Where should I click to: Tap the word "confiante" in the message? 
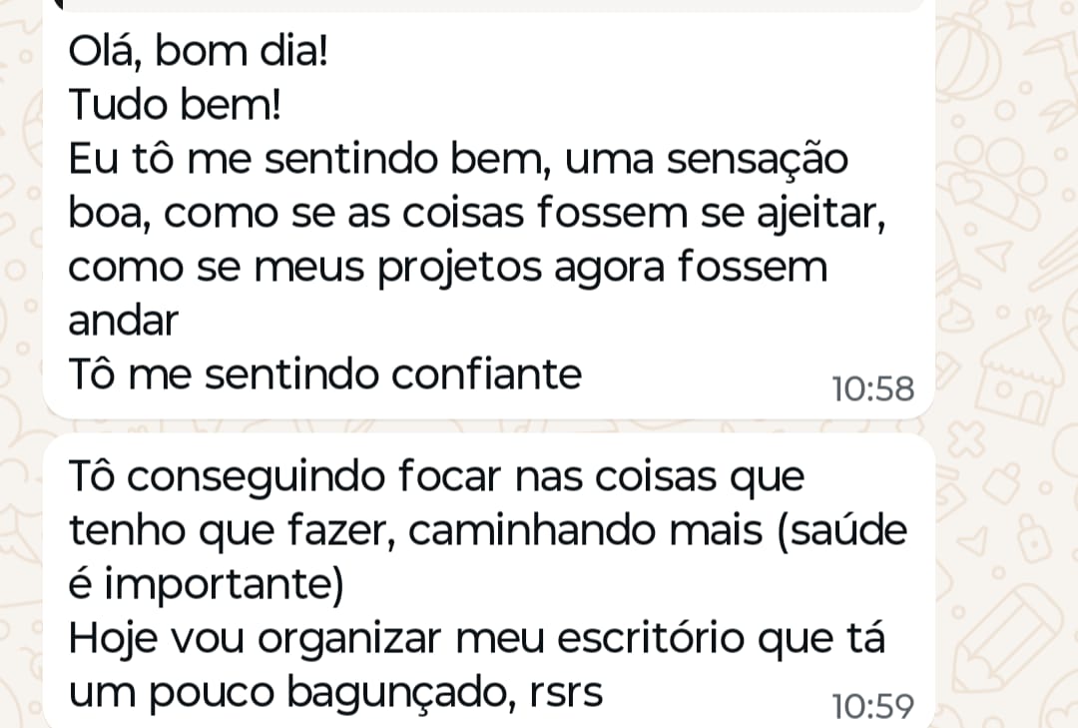tap(486, 374)
